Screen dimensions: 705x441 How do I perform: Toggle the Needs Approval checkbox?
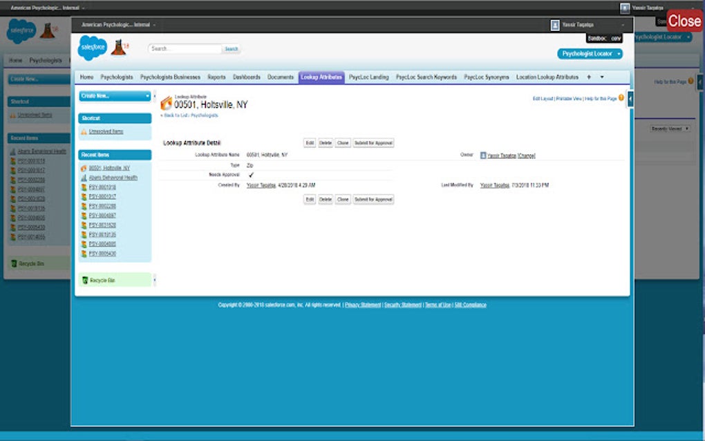click(x=251, y=175)
